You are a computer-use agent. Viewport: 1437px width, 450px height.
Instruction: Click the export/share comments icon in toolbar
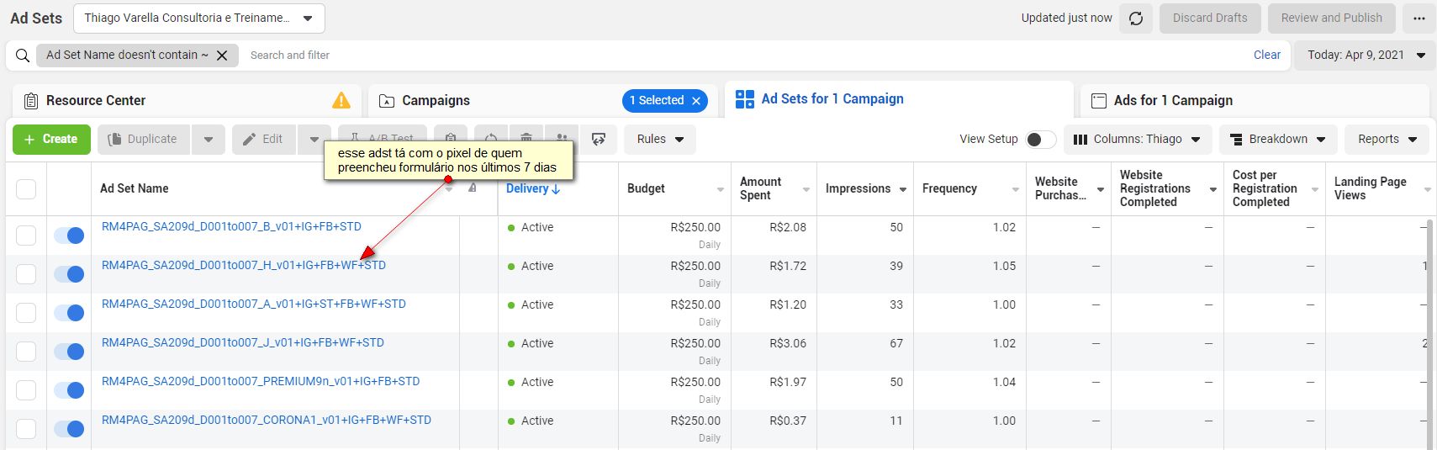point(599,140)
